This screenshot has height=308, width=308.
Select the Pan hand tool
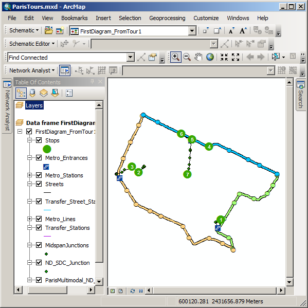click(198, 57)
